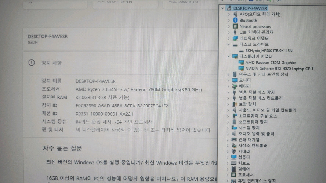Screen dimensions: 326x183
Task: Select 범용 직렬 버스 컨트롤러 row
Action: click(261, 98)
